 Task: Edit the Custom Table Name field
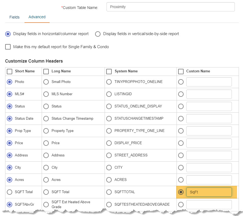(x=171, y=7)
